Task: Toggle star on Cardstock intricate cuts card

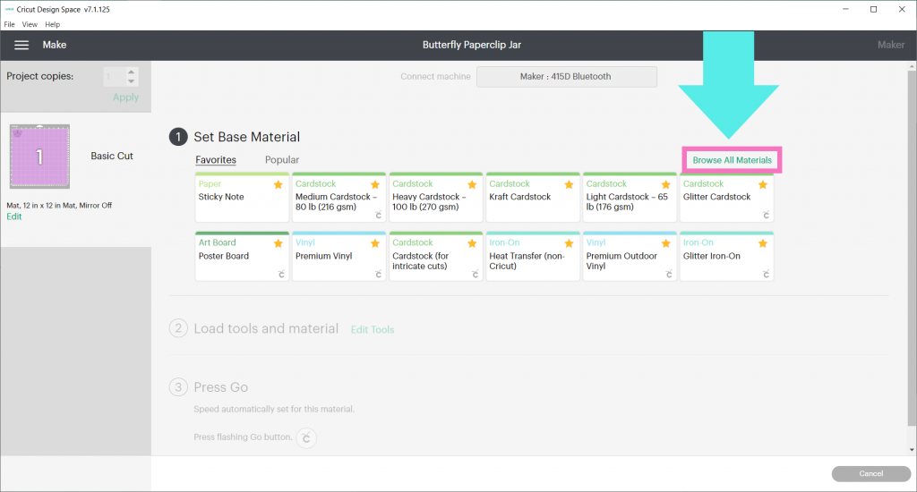Action: 472,243
